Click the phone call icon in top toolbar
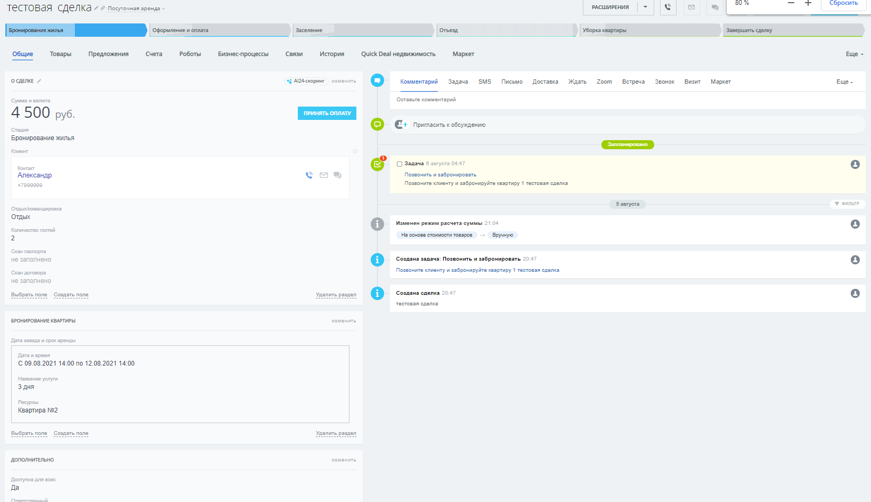Screen dimensions: 871x502 (668, 7)
